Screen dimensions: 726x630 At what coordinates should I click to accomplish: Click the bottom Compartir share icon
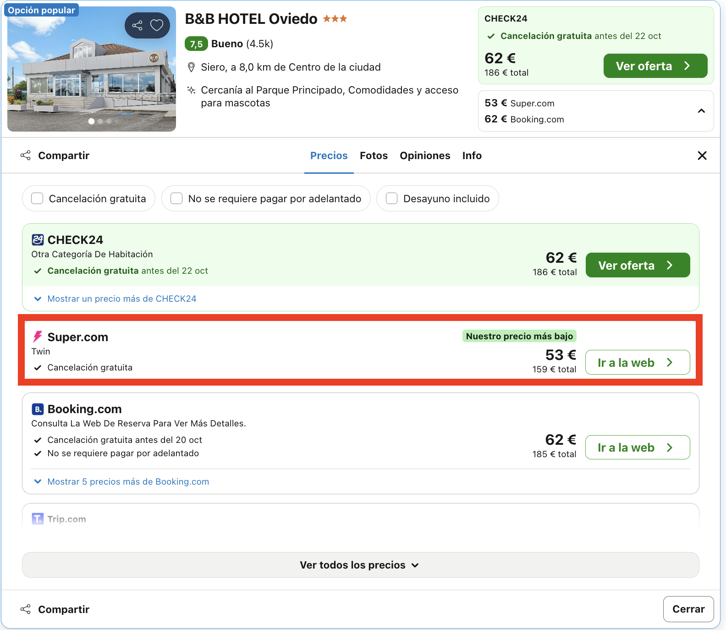pyautogui.click(x=26, y=609)
